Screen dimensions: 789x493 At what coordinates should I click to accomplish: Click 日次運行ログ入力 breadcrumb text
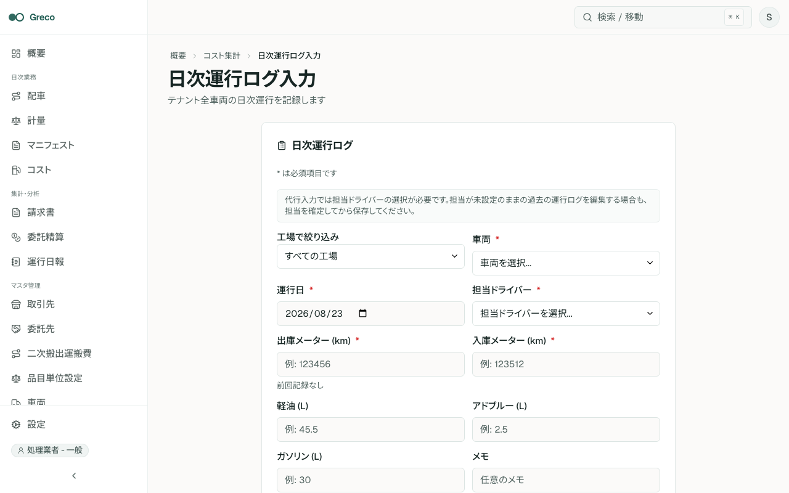[289, 55]
